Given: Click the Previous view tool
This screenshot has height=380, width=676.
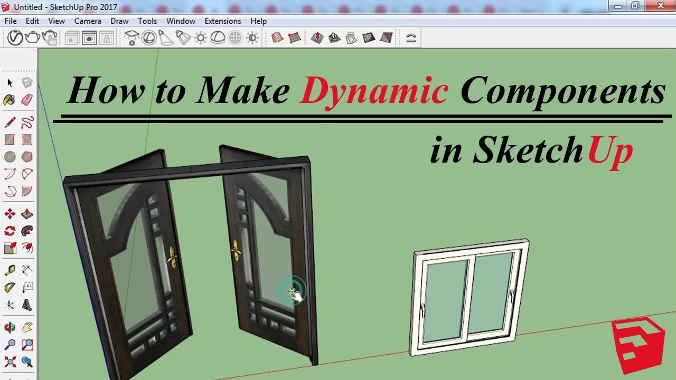Looking at the screenshot, I should coord(27,362).
